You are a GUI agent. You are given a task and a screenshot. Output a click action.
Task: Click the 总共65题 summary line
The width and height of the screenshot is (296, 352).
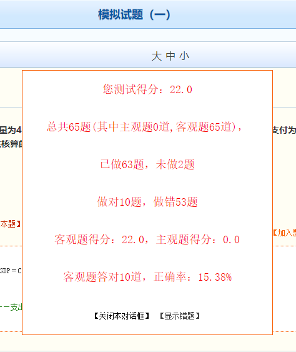point(144,127)
